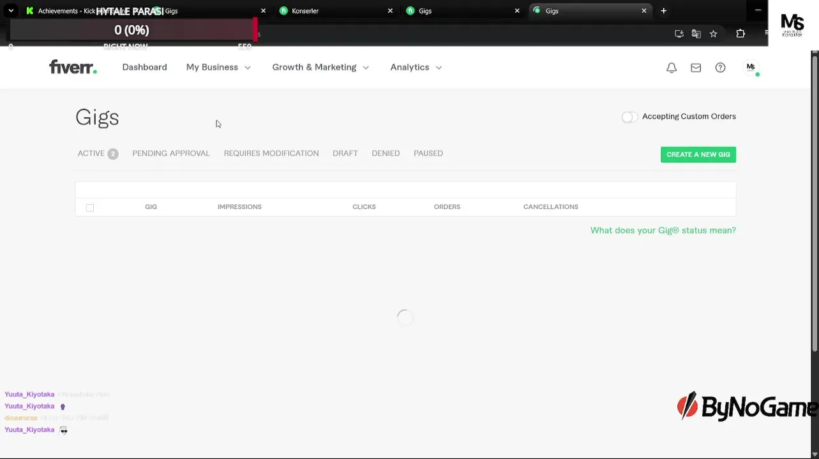The height and width of the screenshot is (459, 819).
Task: Expand the My Business menu
Action: click(x=218, y=67)
